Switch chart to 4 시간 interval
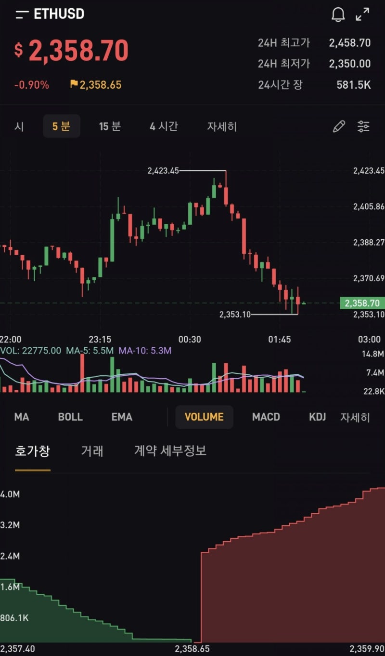Viewport: 385px width, 656px height. click(x=164, y=126)
